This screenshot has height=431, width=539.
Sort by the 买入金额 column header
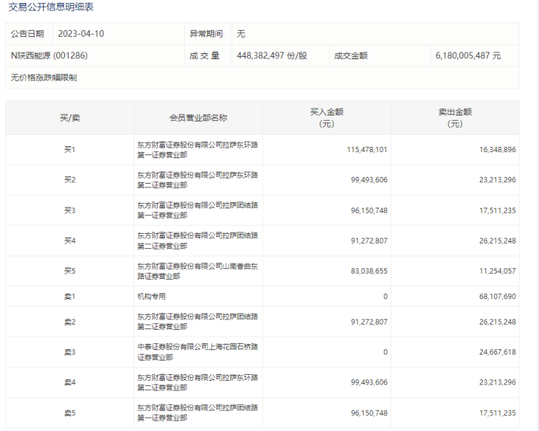tap(326, 118)
